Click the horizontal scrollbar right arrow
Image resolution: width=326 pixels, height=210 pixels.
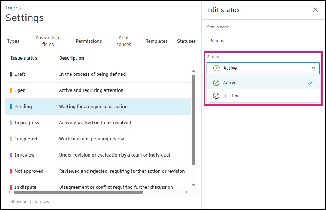coord(187,192)
